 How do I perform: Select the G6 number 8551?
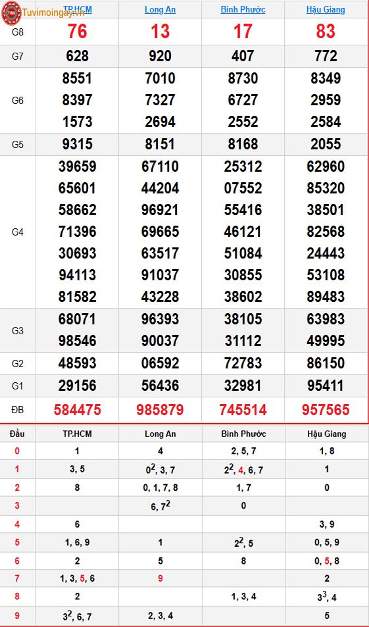click(x=77, y=78)
